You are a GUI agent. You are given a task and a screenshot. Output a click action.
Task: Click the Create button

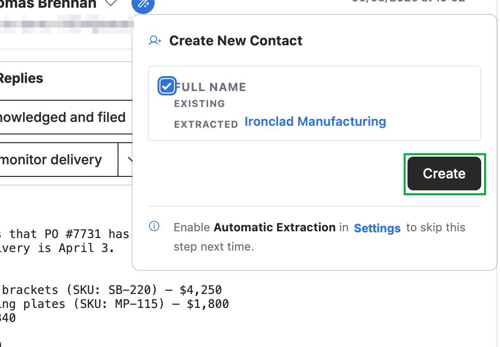pos(444,173)
